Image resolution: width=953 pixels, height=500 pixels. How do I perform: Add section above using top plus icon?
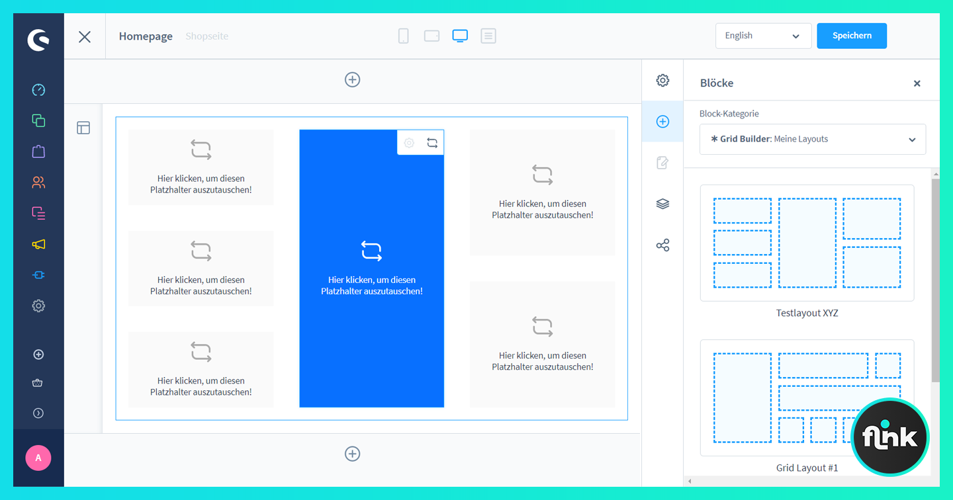coord(353,79)
